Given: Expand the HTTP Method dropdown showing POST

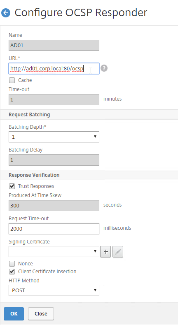Looking at the screenshot, I should [54, 290].
